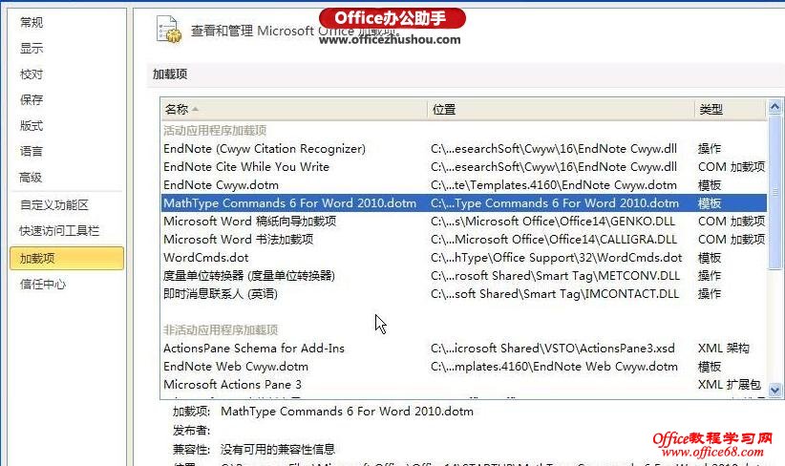Select ActionsPane Schema for Add-Ins row
Image resolution: width=785 pixels, height=466 pixels.
click(x=463, y=349)
